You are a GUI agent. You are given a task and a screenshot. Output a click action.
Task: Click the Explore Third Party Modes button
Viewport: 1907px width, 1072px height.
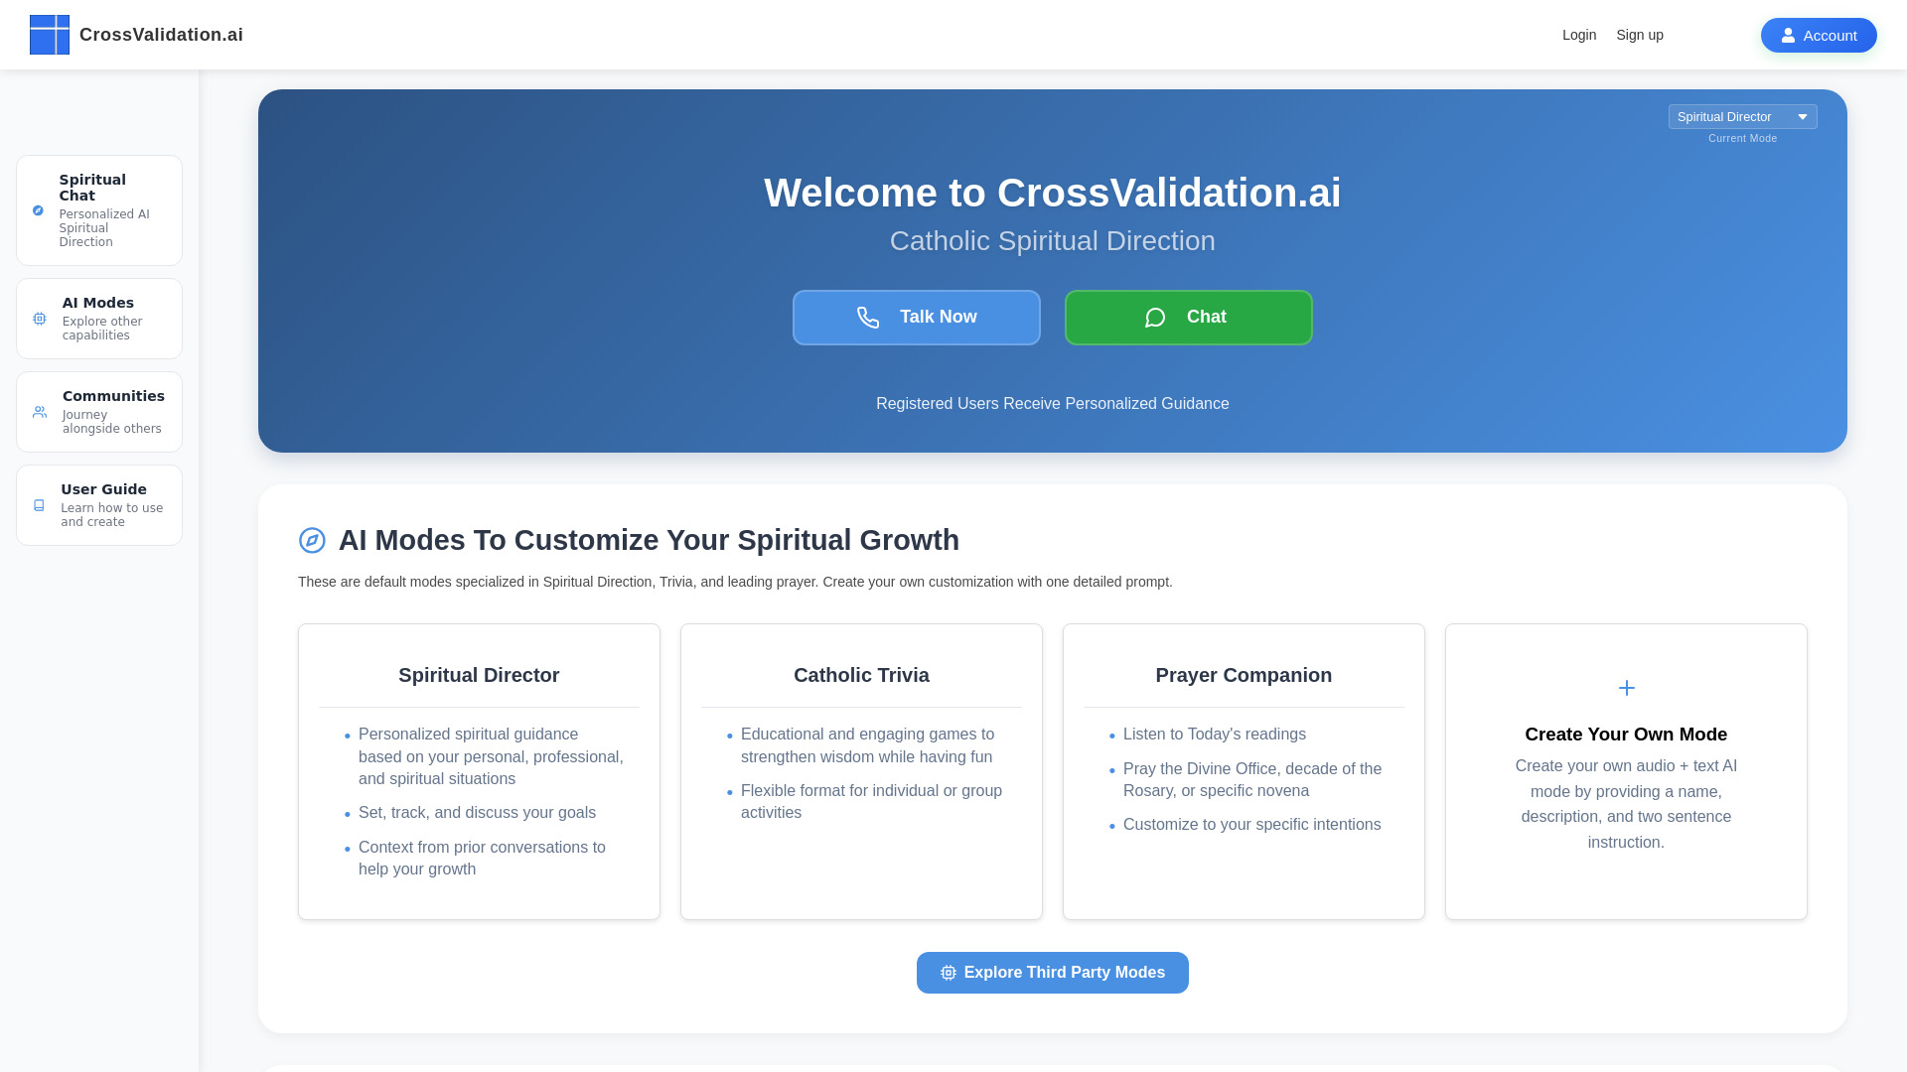(x=1052, y=973)
